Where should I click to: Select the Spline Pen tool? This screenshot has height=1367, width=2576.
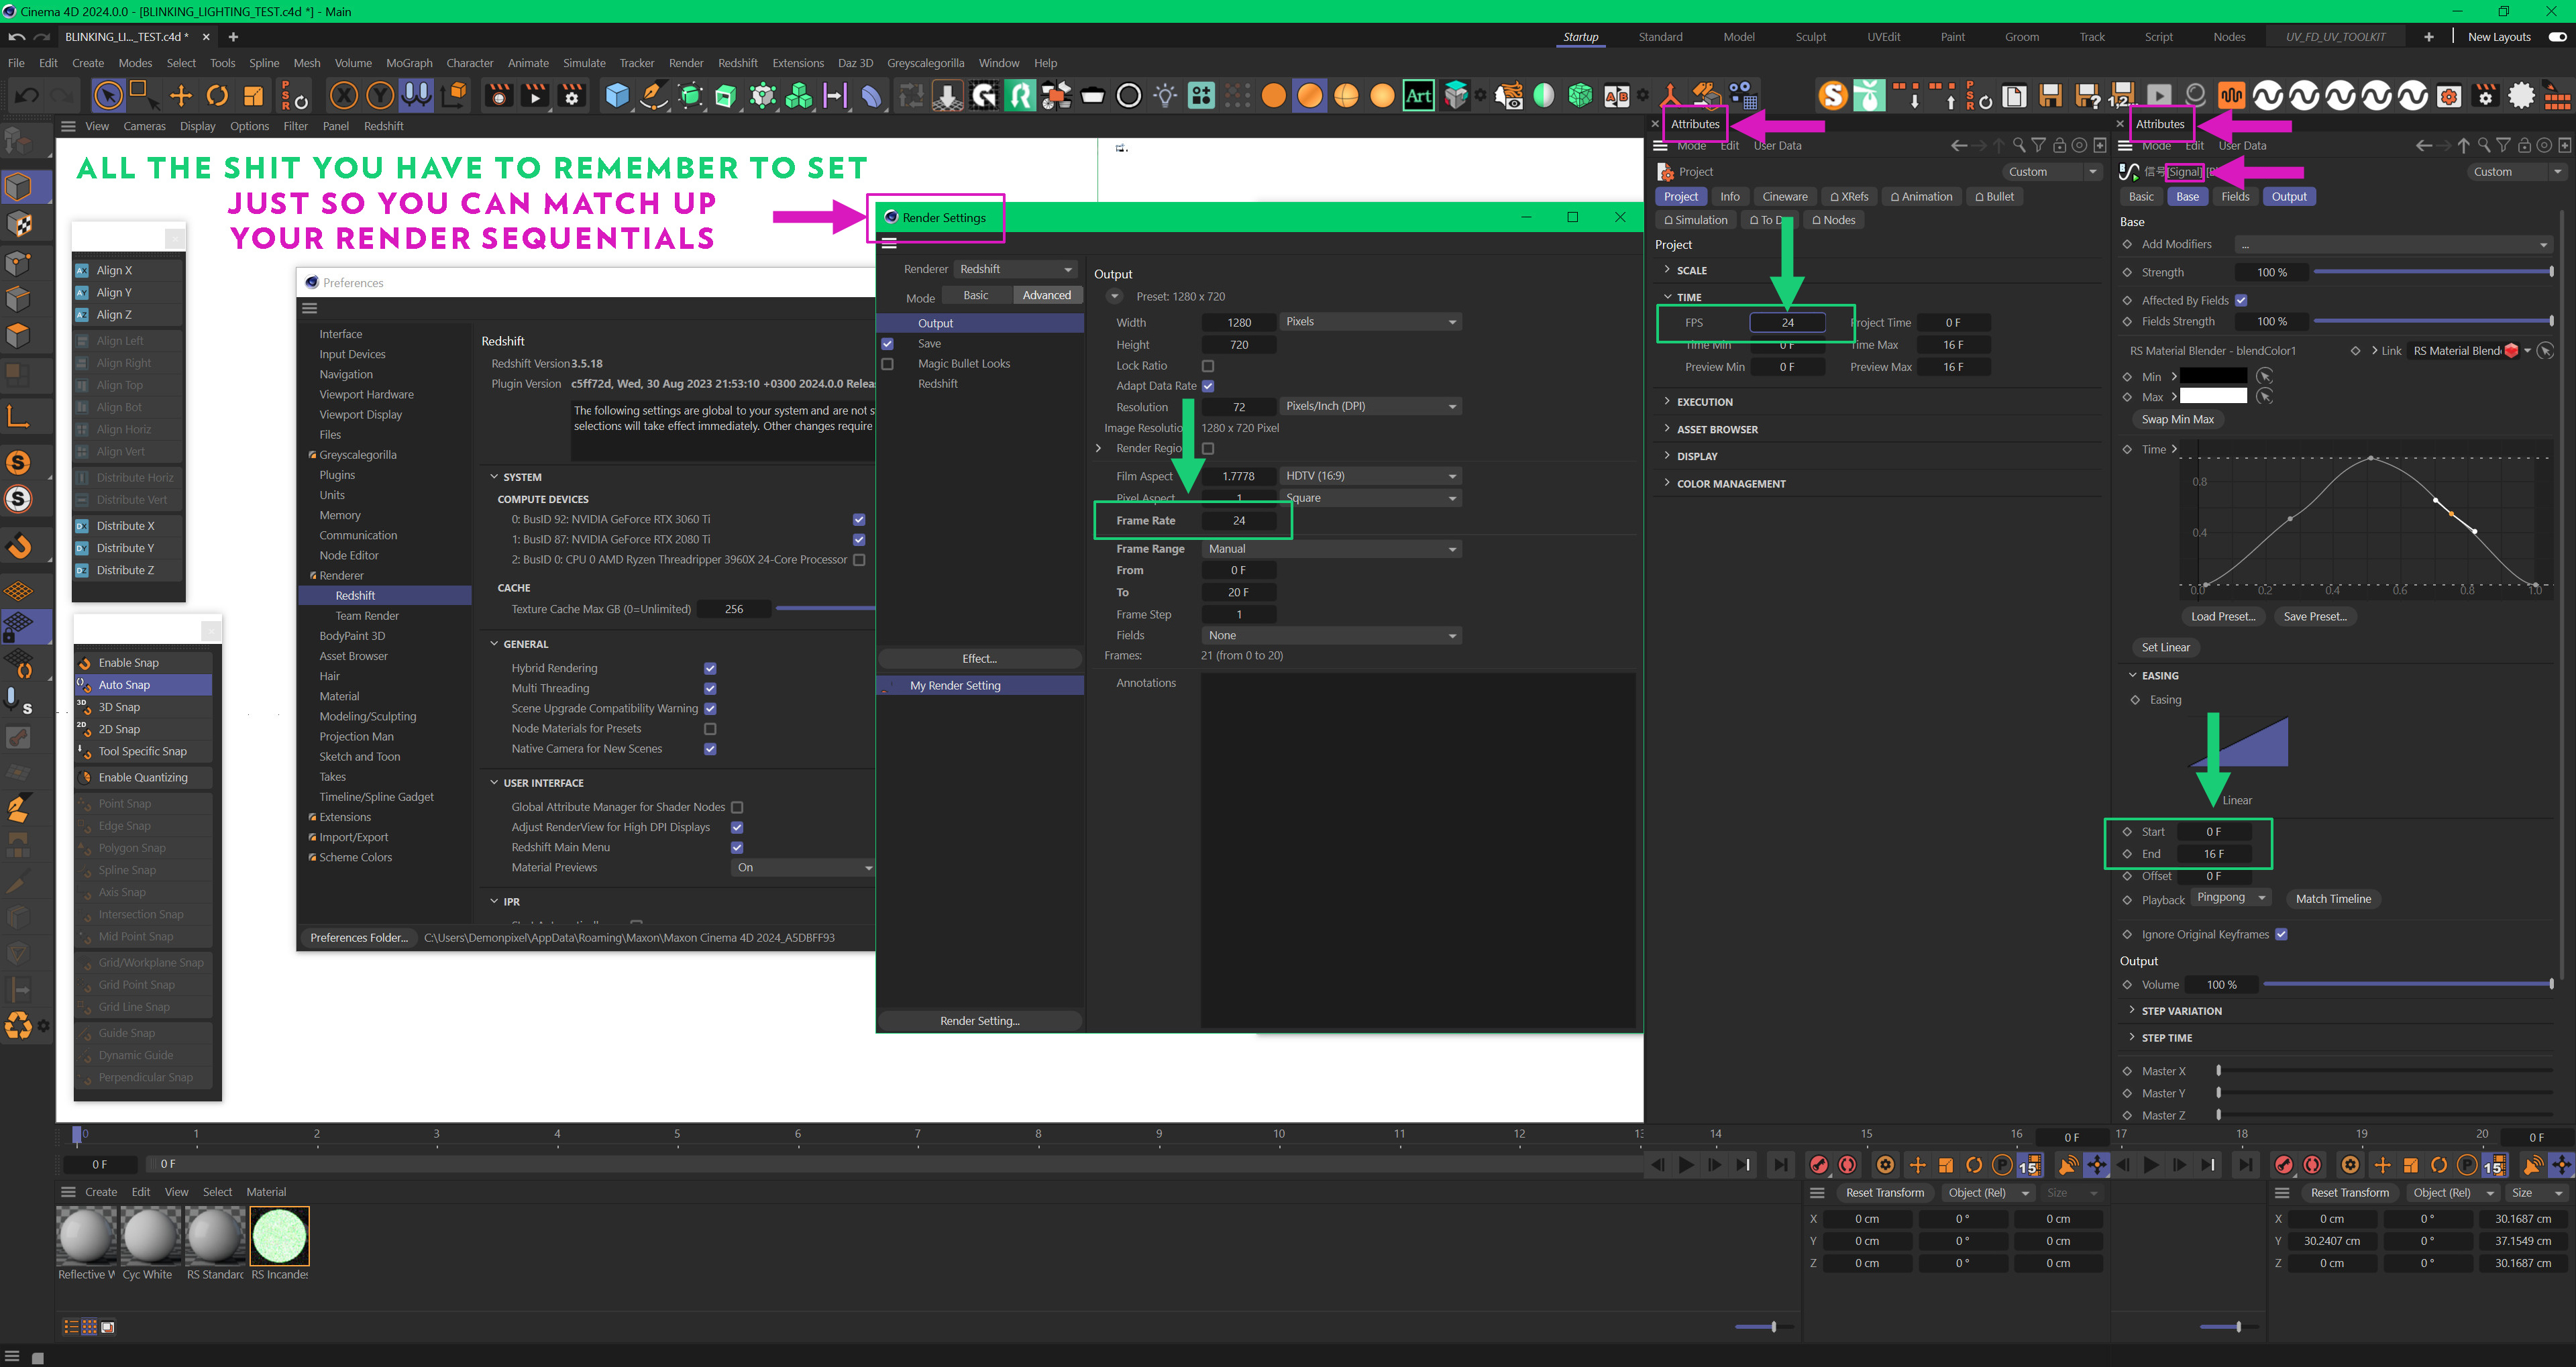pyautogui.click(x=654, y=96)
